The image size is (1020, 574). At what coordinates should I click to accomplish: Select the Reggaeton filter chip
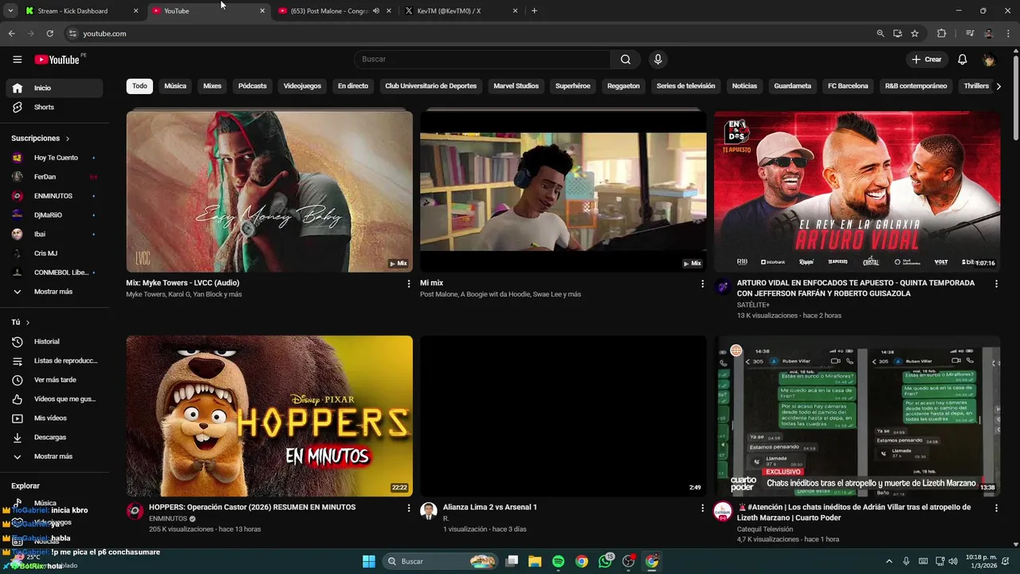click(x=623, y=86)
